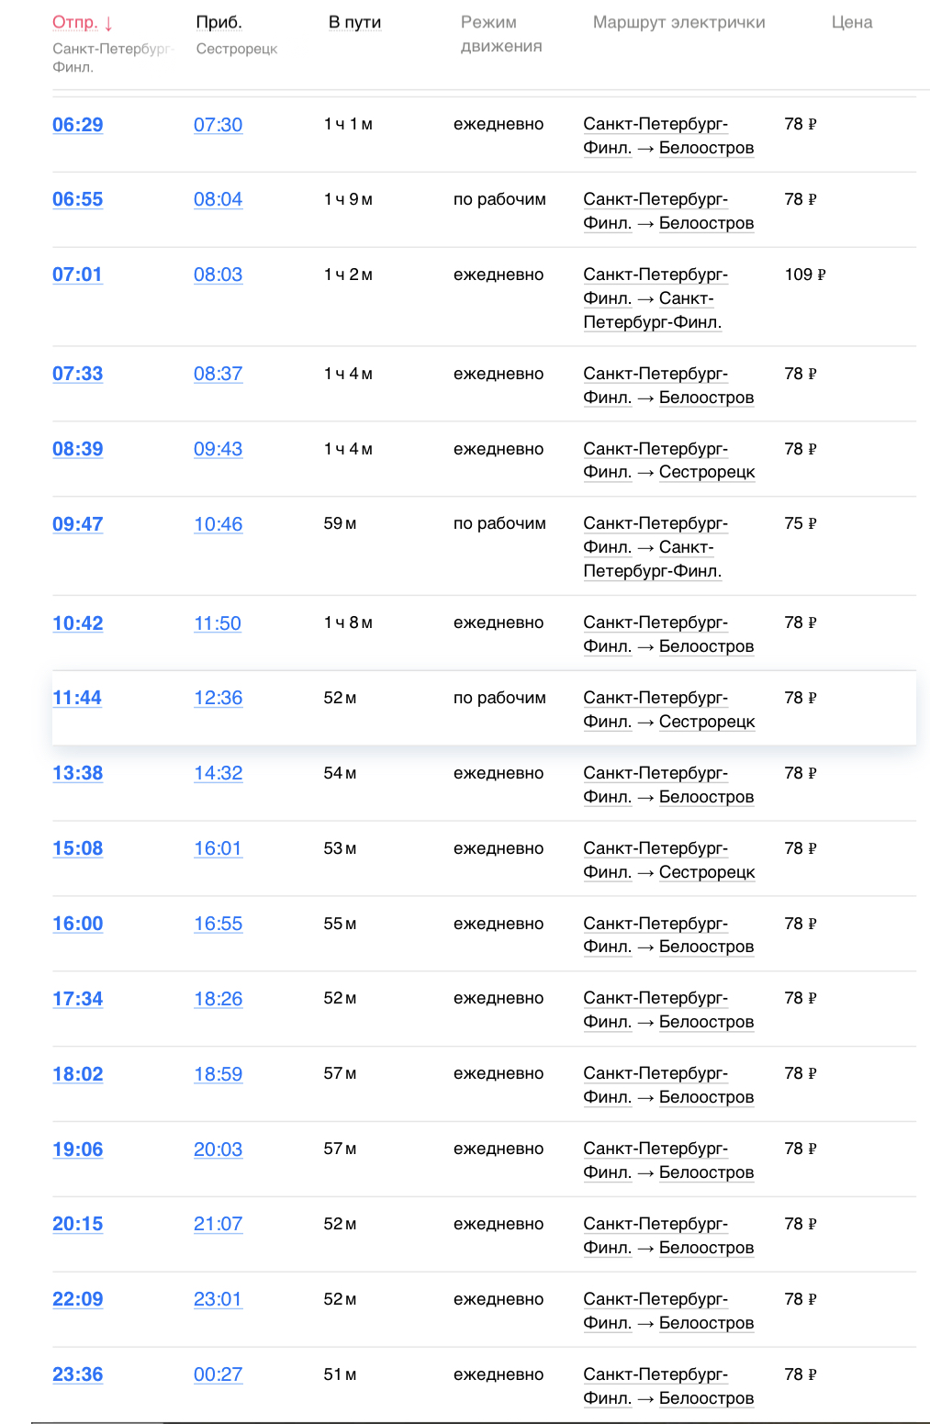Select the 17:34 departure train

[x=77, y=1000]
